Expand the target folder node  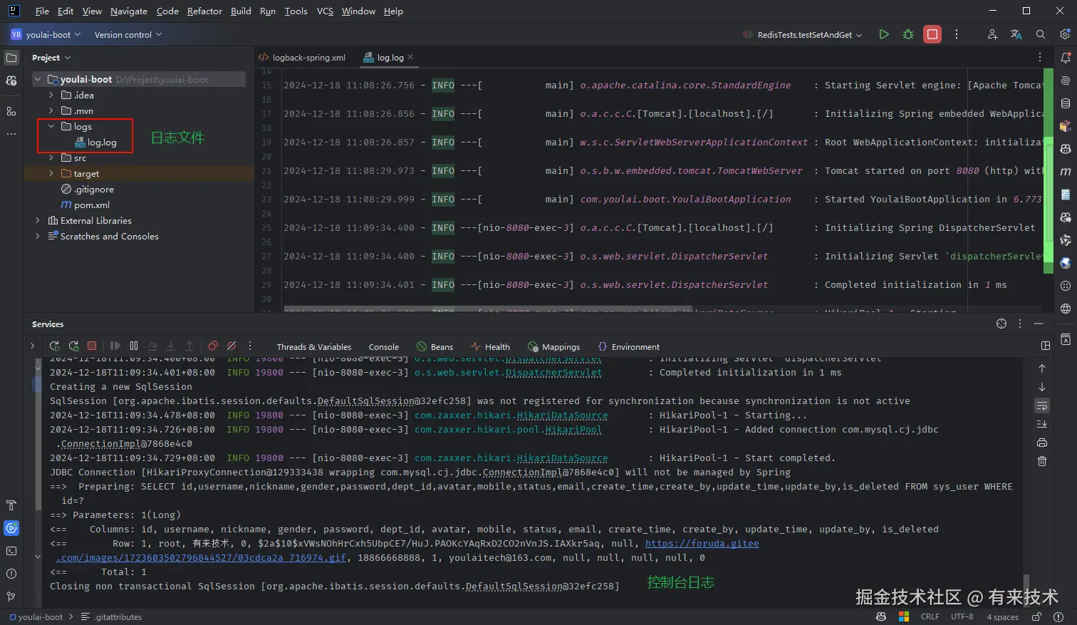(x=51, y=174)
